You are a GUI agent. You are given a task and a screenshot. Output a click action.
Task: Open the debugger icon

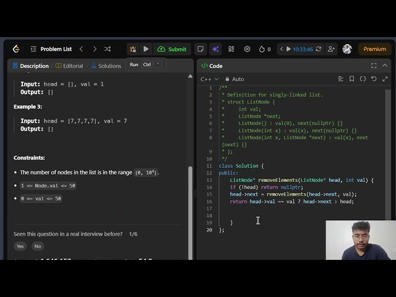(x=133, y=49)
